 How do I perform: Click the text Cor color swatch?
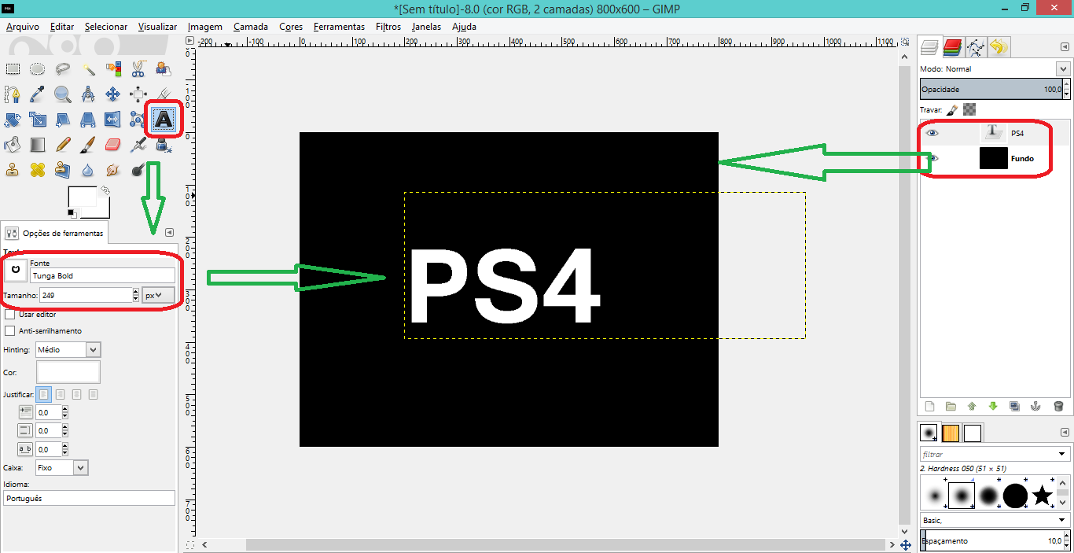point(68,372)
